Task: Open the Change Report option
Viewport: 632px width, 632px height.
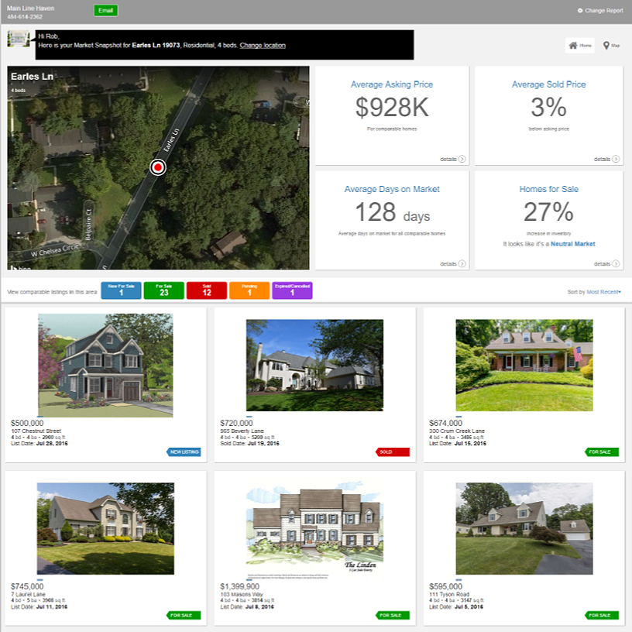Action: (600, 11)
